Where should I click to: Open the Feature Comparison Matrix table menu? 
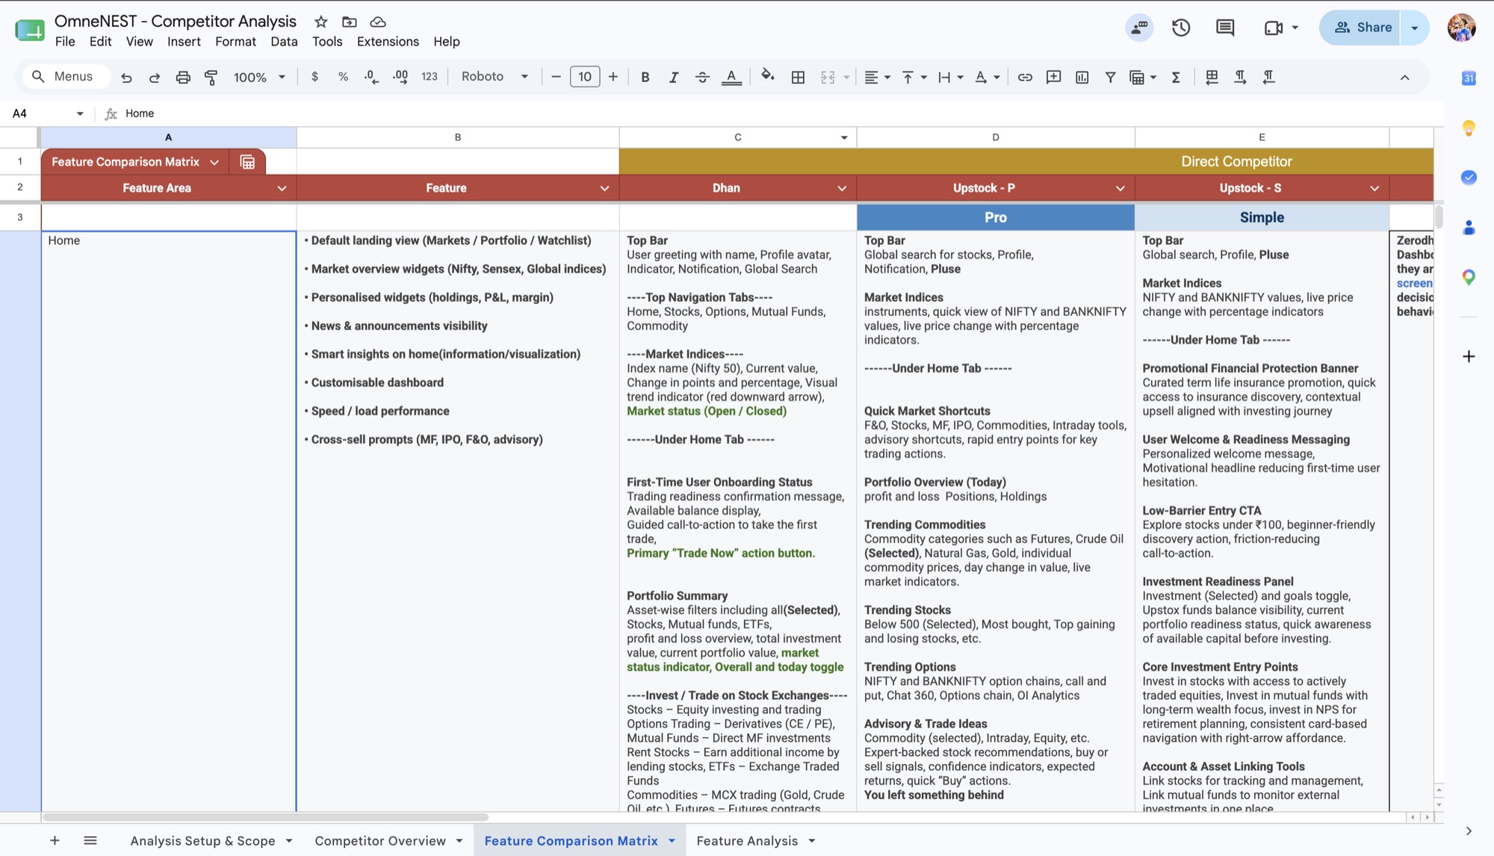214,162
